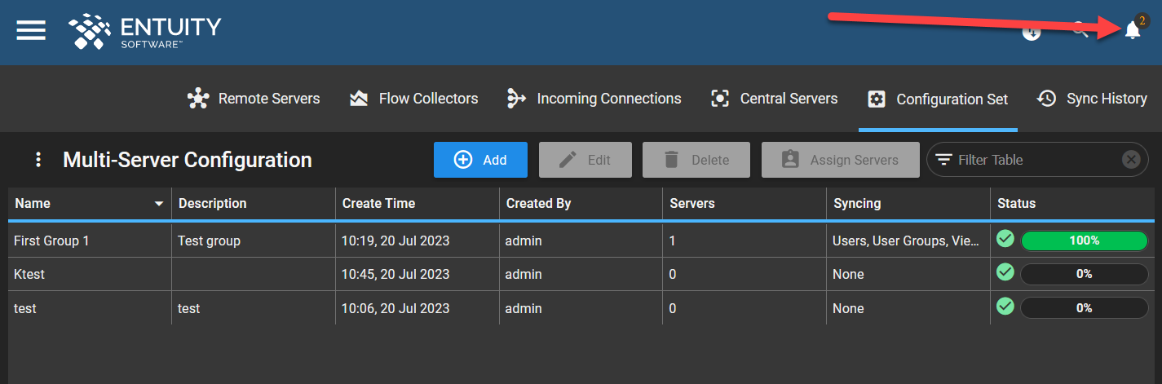The height and width of the screenshot is (384, 1162).
Task: Open the search magnifier icon
Action: click(1080, 31)
